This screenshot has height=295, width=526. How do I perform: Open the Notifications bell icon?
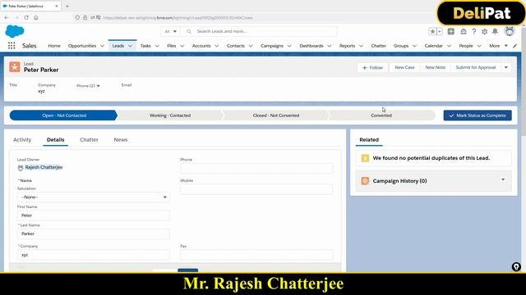point(495,31)
